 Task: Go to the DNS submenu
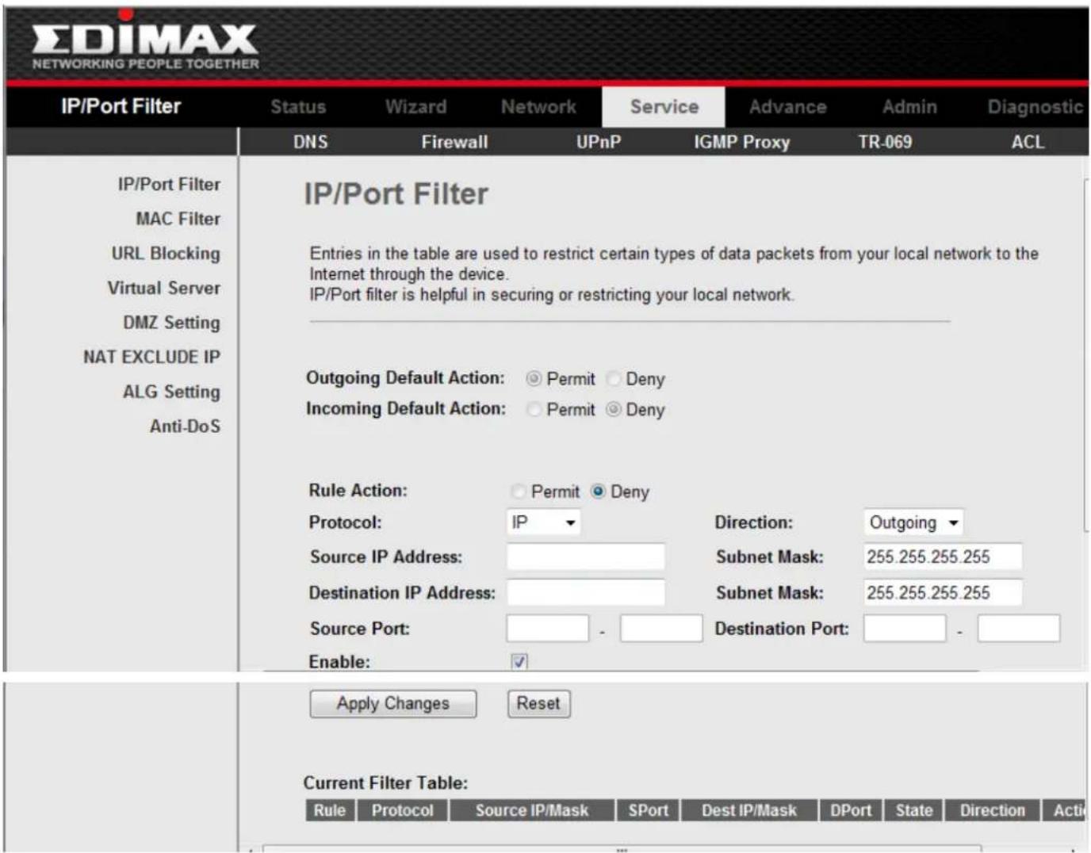pos(310,142)
